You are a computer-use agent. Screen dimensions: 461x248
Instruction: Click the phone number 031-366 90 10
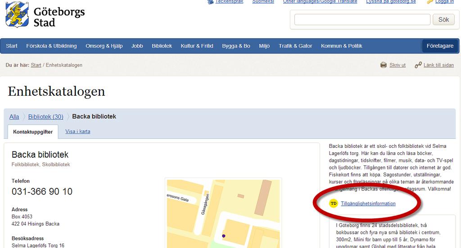42,191
